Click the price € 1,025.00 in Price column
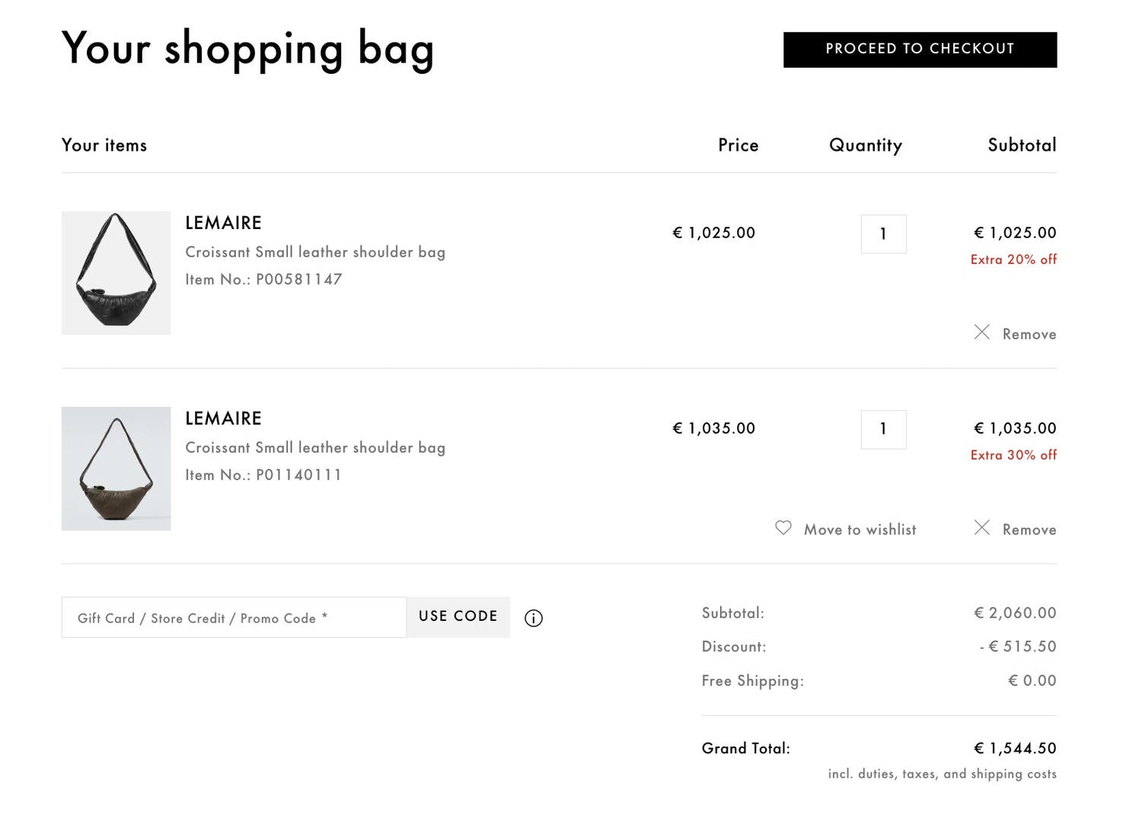Image resolution: width=1142 pixels, height=815 pixels. (x=713, y=233)
